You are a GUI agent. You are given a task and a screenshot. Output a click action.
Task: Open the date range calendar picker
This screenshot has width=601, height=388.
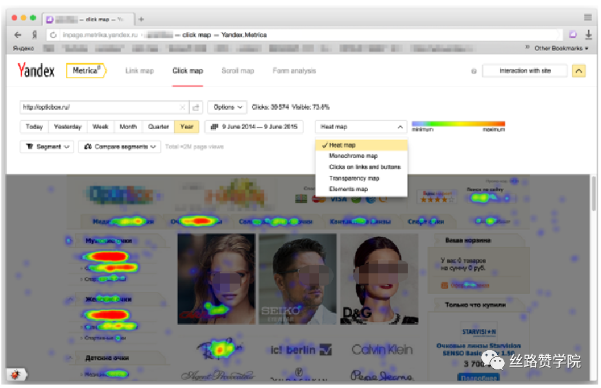254,126
